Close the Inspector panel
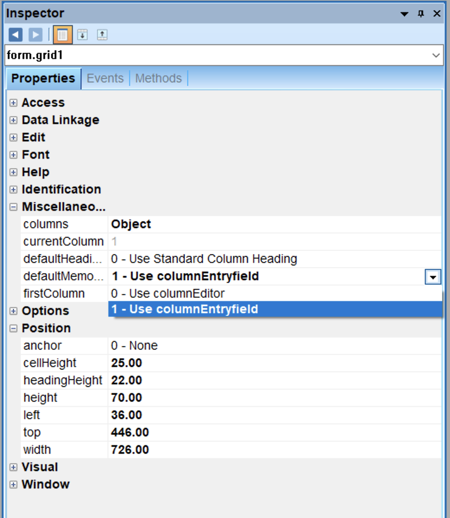 [x=437, y=14]
